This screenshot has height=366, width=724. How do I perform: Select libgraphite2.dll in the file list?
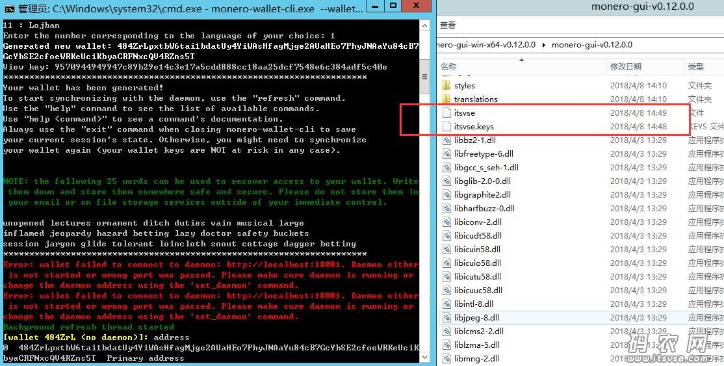pos(482,194)
